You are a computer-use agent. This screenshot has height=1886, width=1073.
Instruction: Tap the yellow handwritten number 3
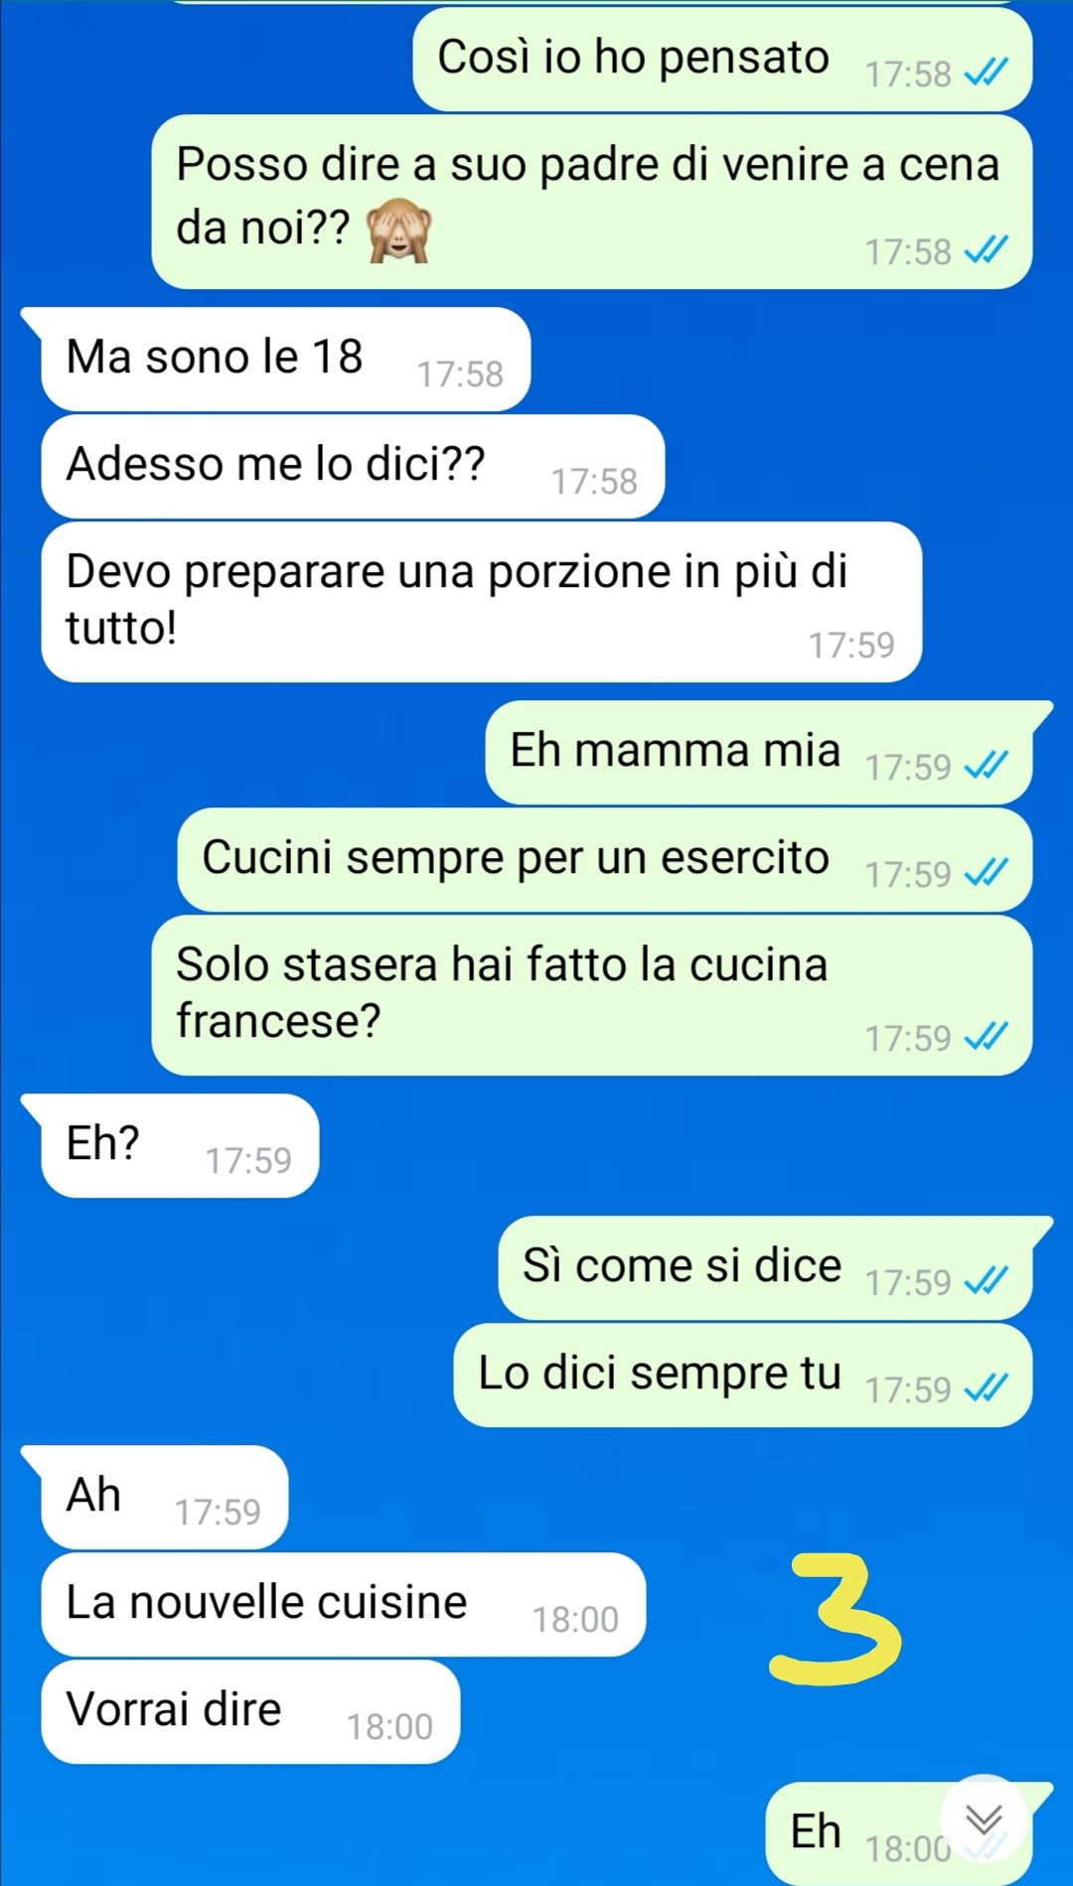coord(835,1620)
